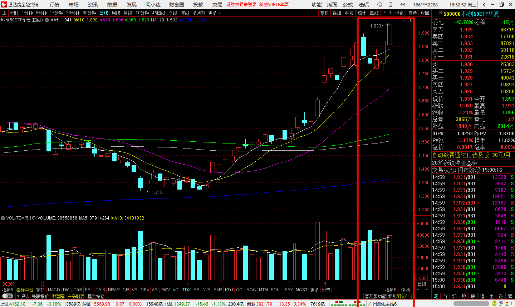
Task: Click the back arrow icon in title bar
Action: point(484,5)
